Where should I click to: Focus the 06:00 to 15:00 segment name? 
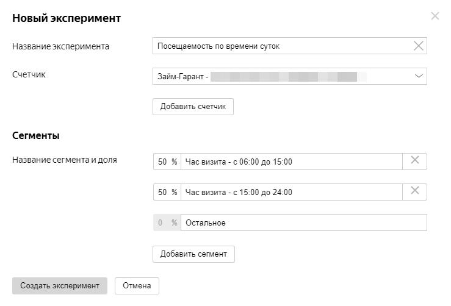click(x=291, y=162)
